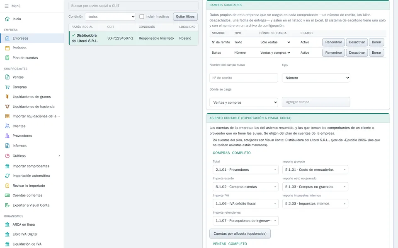
Task: Open the hamburger Menú icon
Action: [x=7, y=6]
